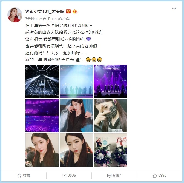Open the flower baskets photo thumbnail

coord(110,150)
